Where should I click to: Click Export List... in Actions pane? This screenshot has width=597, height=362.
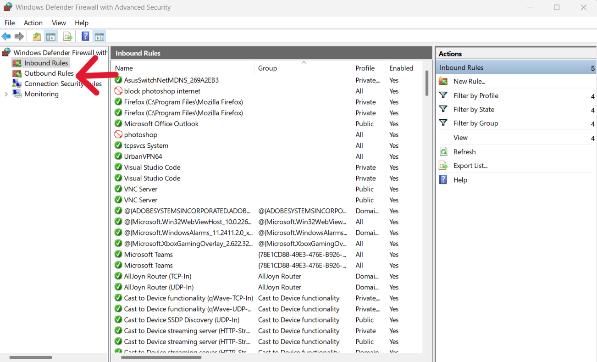[470, 166]
